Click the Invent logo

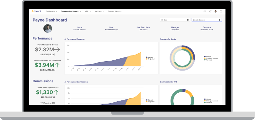[36, 11]
